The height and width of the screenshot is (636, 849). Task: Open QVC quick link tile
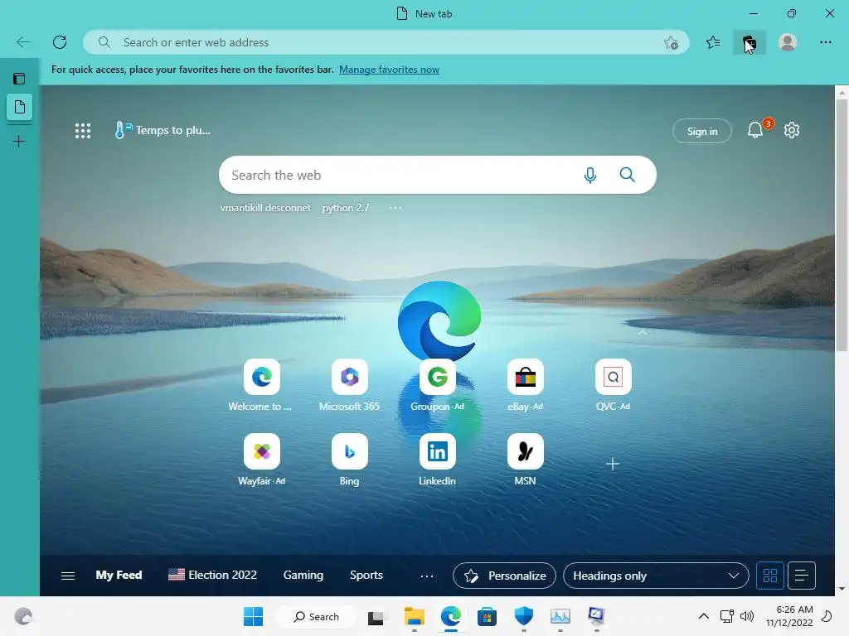click(613, 385)
